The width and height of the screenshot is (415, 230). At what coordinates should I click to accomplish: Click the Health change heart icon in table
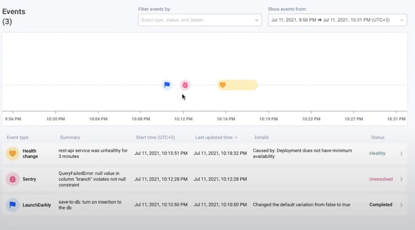click(x=12, y=154)
